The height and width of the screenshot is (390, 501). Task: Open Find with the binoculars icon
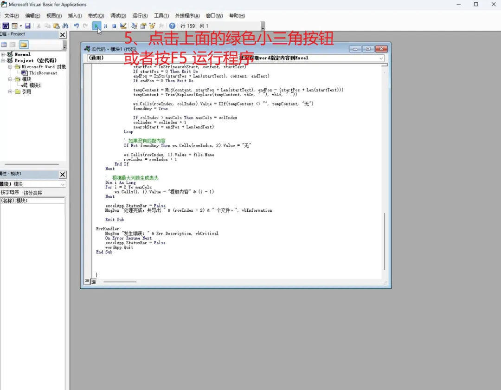click(65, 26)
